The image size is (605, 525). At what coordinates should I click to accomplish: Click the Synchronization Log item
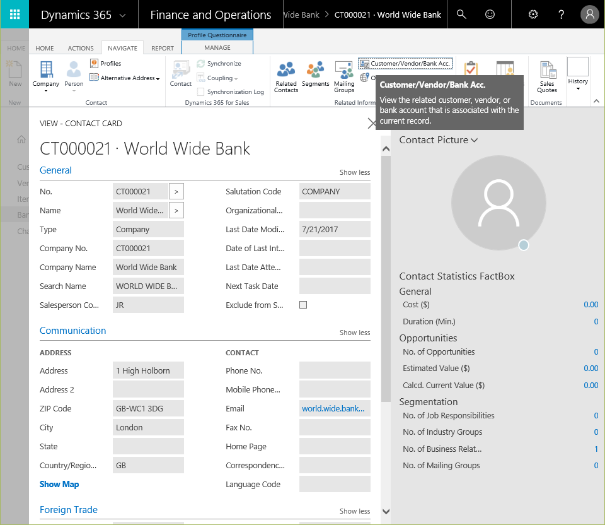[231, 92]
